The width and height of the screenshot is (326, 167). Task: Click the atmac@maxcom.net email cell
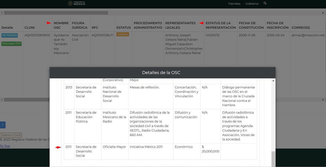click(308, 35)
